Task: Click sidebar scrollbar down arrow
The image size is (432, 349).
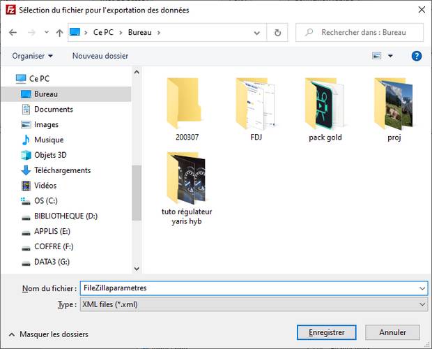Action: point(137,269)
